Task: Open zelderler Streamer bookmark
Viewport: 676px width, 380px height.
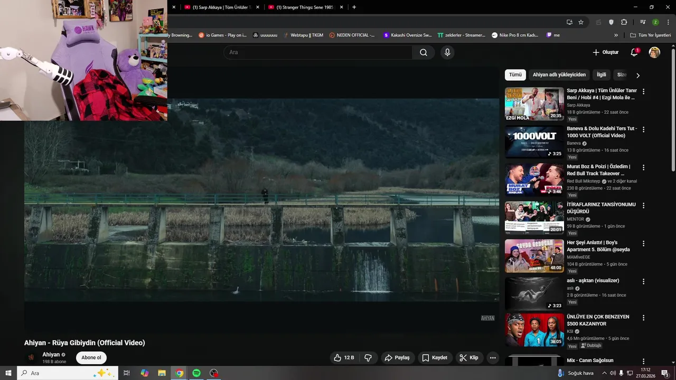Action: click(x=461, y=35)
